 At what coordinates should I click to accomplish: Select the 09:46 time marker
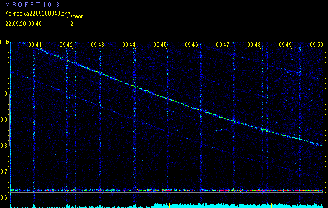pos(191,45)
